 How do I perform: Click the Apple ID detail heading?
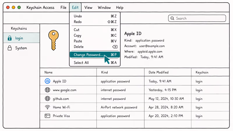(x=133, y=33)
